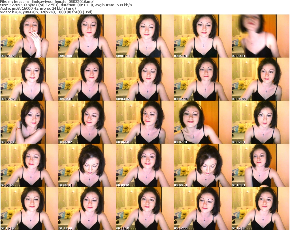Click the thumbnail labeled 00:07:01
Viewport: 290px width, 230px height.
point(202,122)
